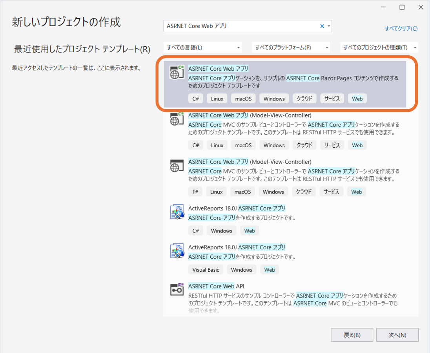Open the すべてのプロジェクトの種類(T) filter
Screen dimensions: 430x353
(x=379, y=48)
